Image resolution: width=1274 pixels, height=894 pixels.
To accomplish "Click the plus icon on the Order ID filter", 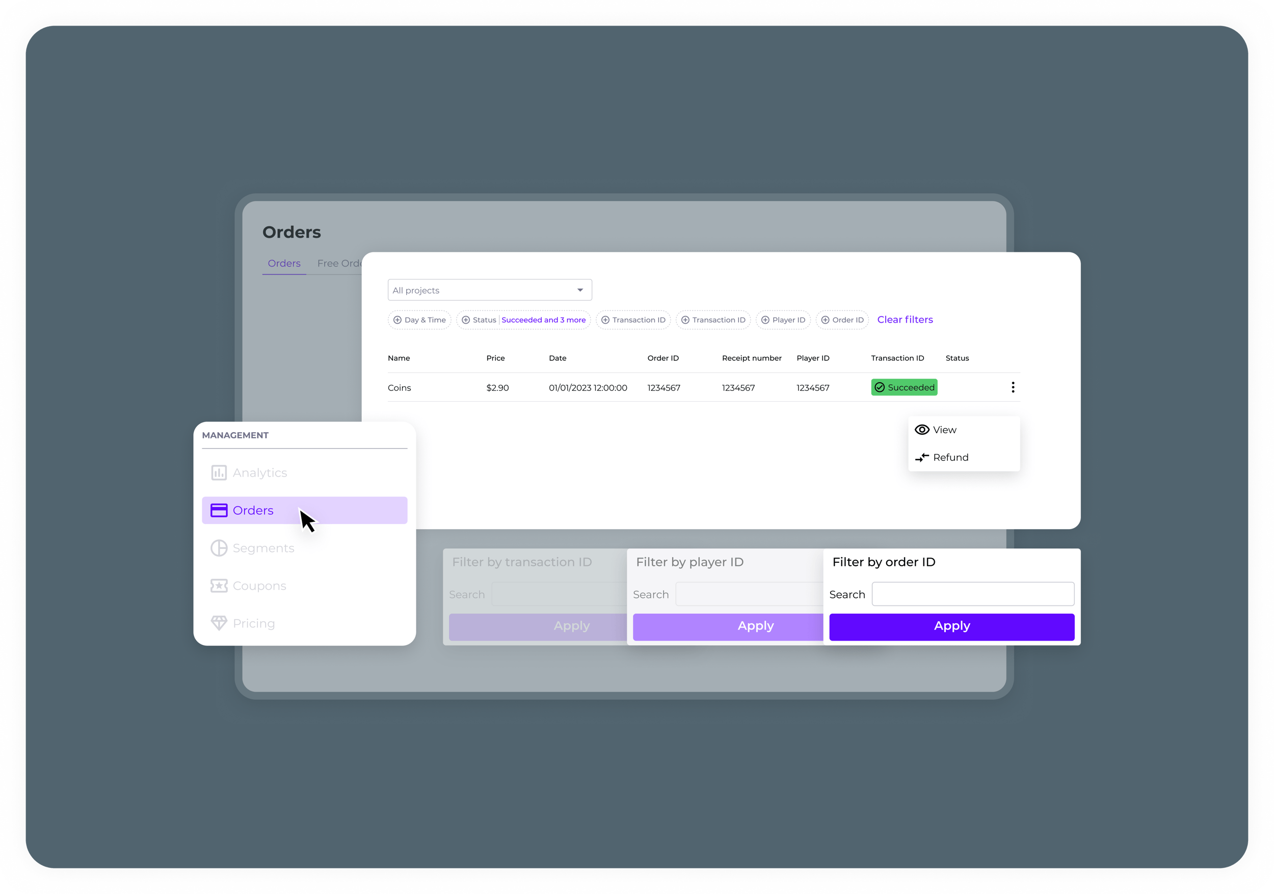I will (825, 320).
